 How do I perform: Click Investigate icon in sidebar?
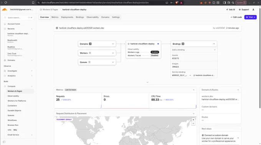(x=5, y=71)
